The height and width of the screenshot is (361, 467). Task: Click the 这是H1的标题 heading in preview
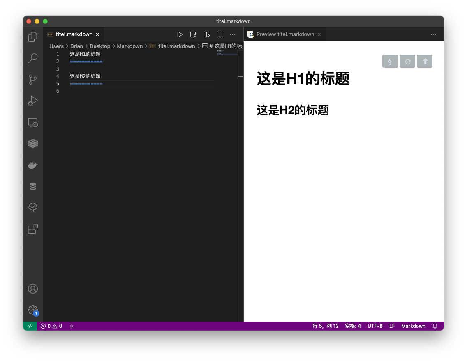click(303, 79)
